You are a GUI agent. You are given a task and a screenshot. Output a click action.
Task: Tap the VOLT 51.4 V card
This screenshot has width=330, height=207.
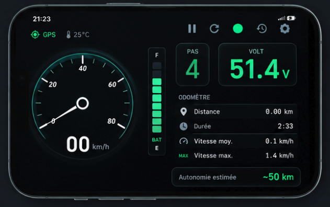point(258,64)
